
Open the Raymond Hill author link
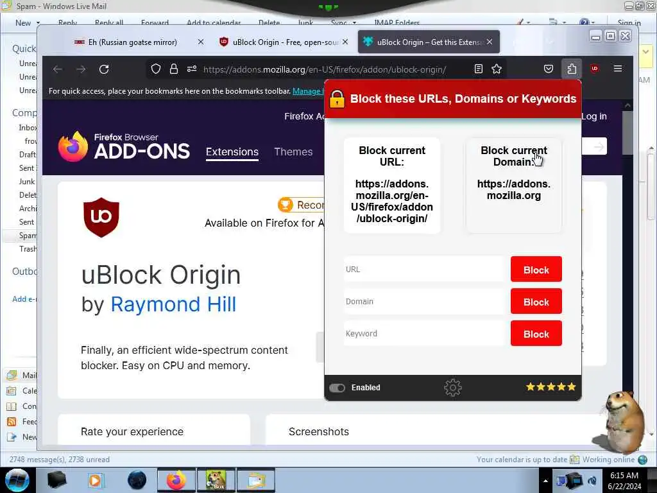coord(173,304)
